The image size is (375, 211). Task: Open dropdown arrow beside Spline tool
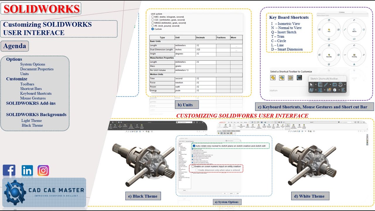point(316,90)
